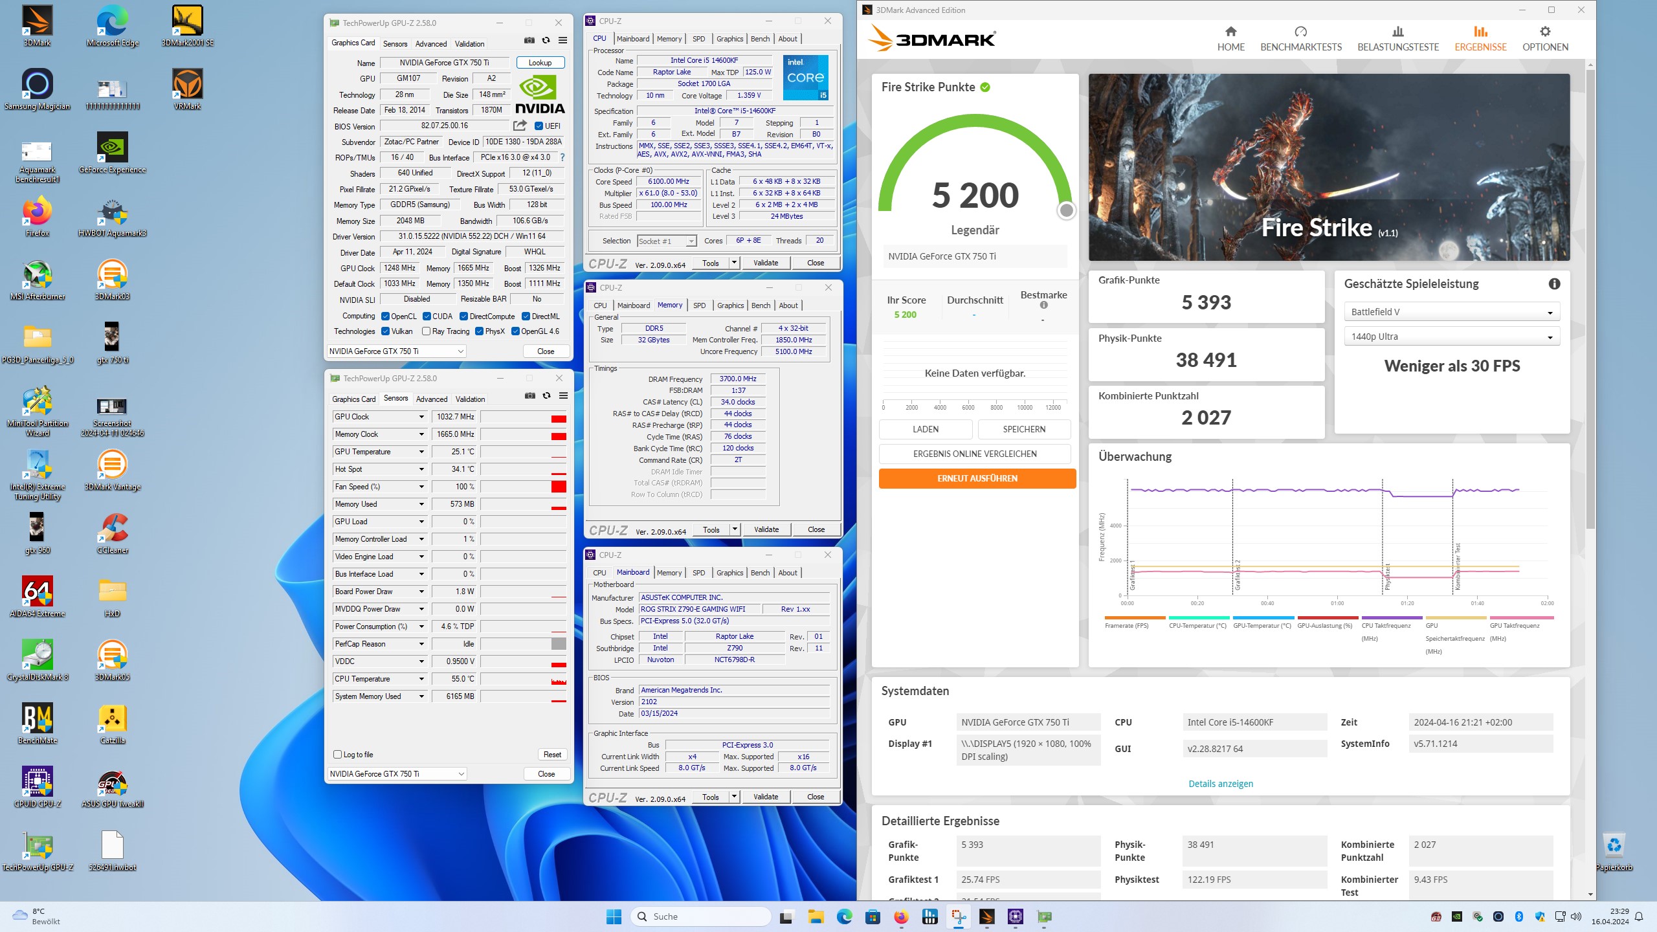Click the Lookup button in GPU-Z
The width and height of the screenshot is (1657, 932).
540,63
